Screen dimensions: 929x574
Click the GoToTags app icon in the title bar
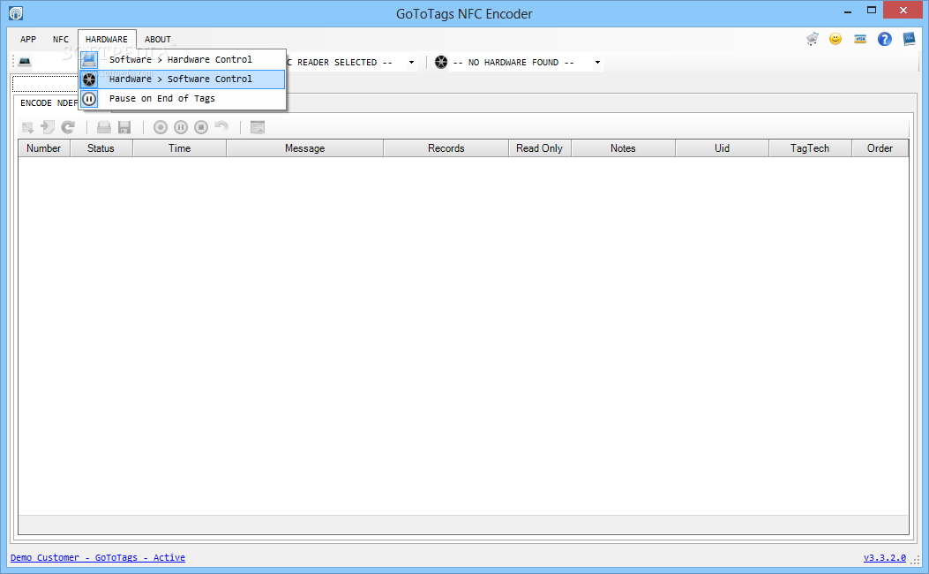point(16,13)
